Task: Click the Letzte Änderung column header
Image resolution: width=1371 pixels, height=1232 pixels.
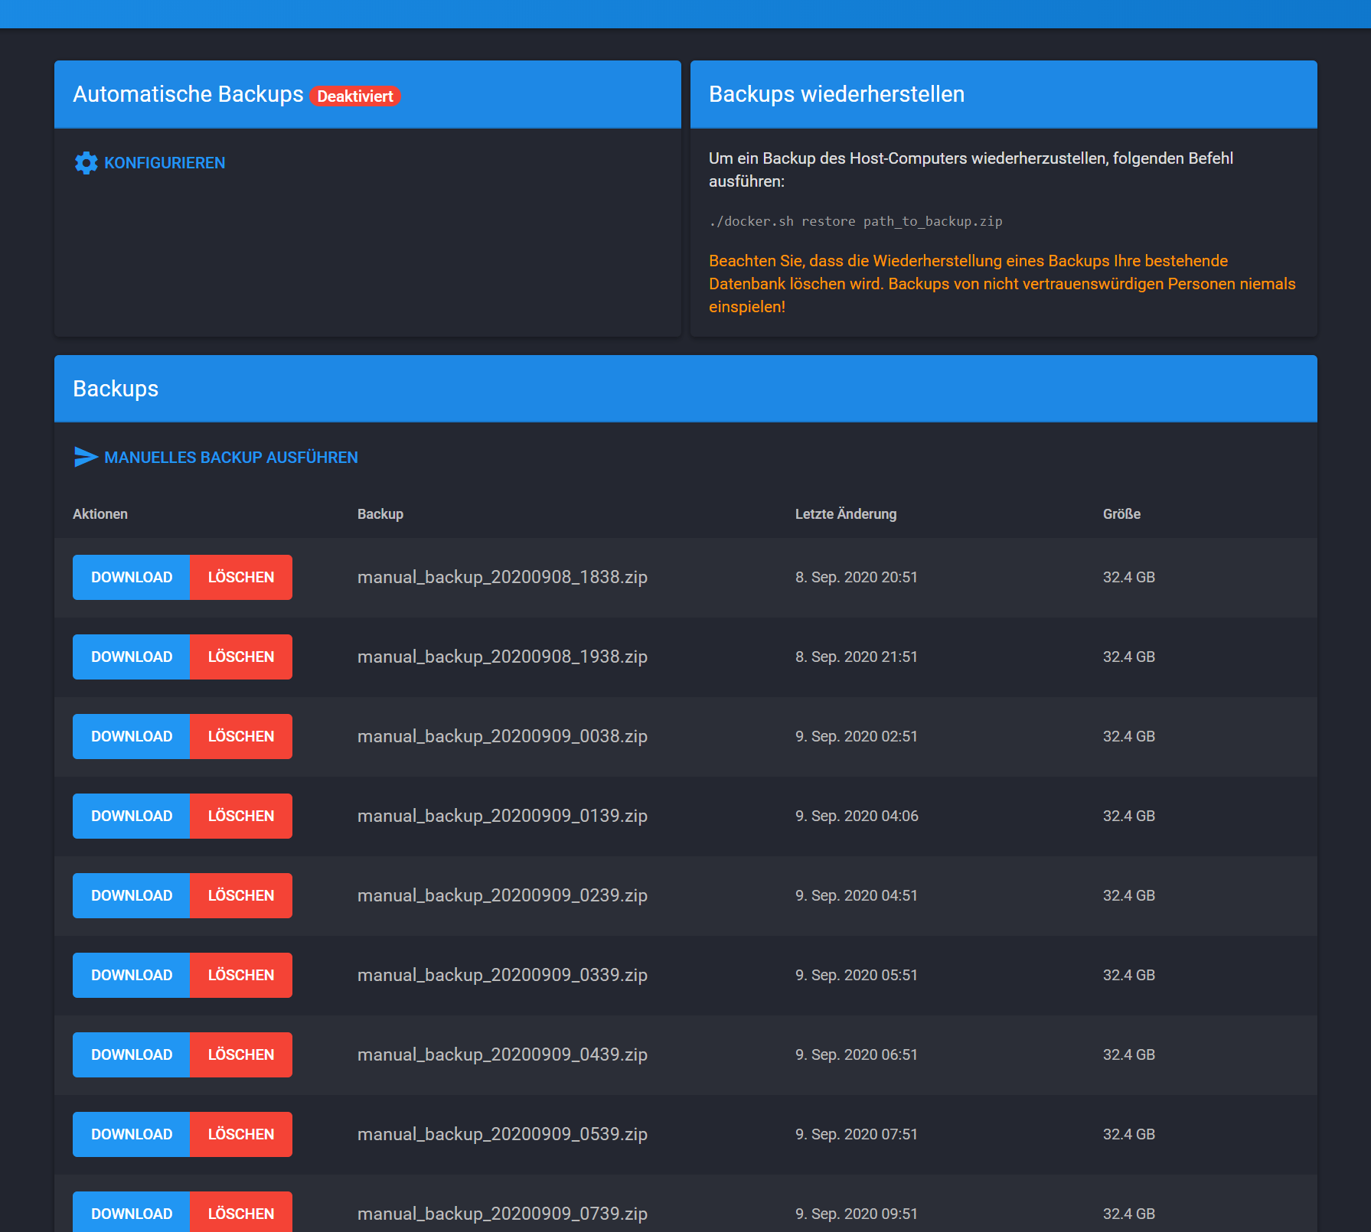Action: tap(846, 514)
